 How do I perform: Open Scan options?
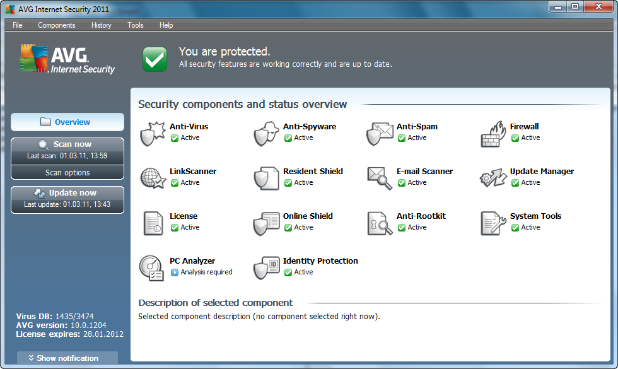(x=67, y=172)
